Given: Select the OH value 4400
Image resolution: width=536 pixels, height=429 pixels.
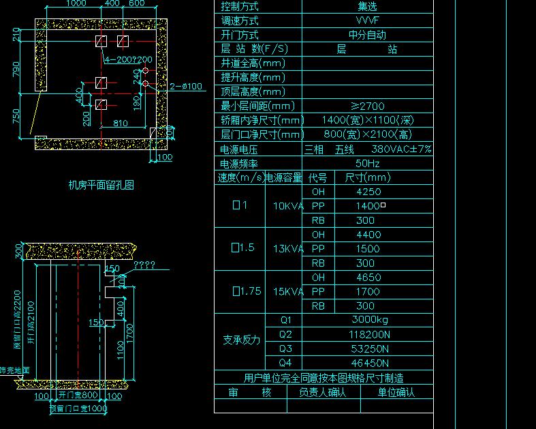Looking at the screenshot, I should pyautogui.click(x=368, y=235).
